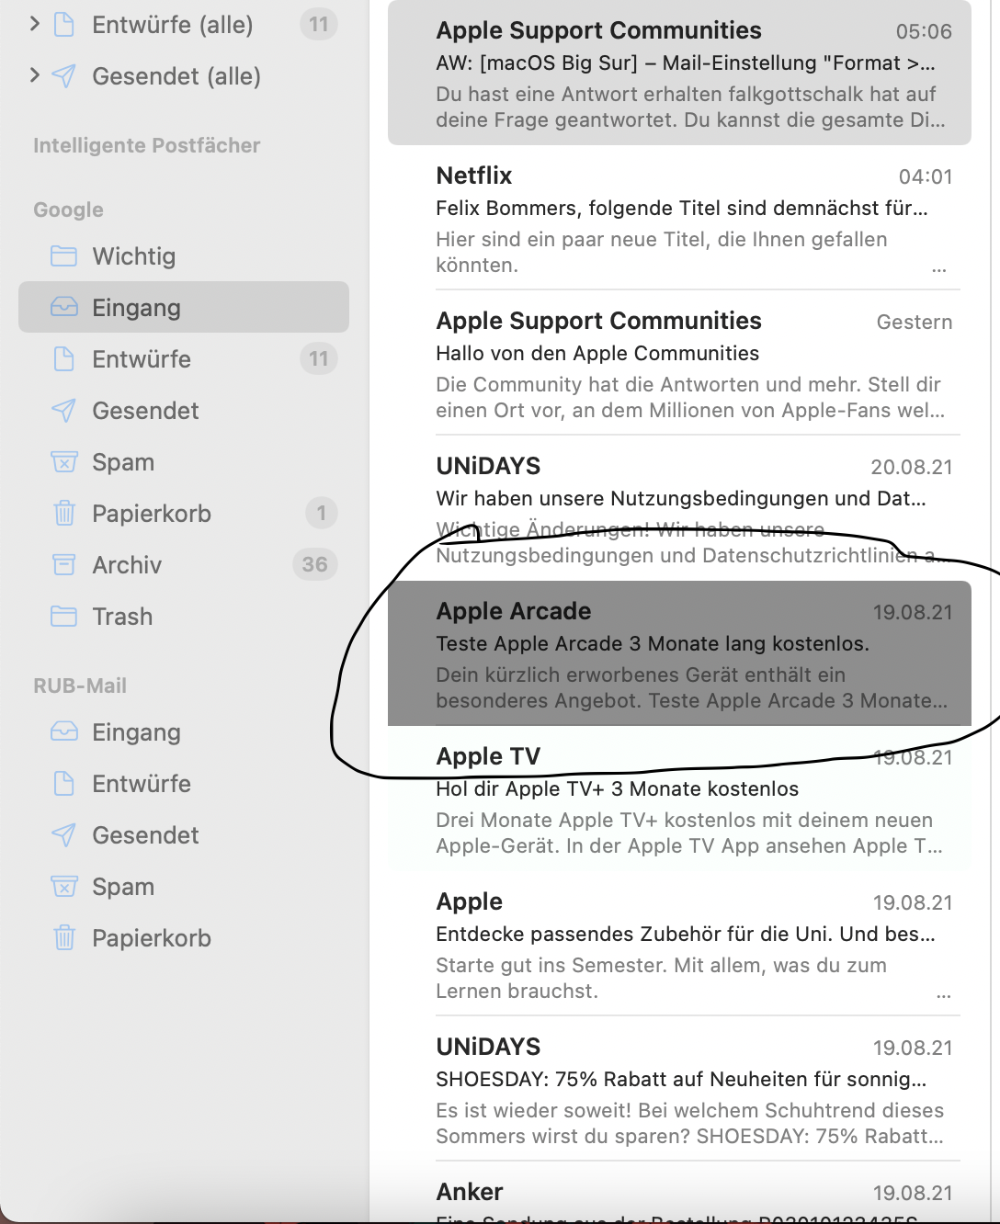The image size is (1000, 1224).
Task: Open the Entwürfe (alle) mailbox
Action: point(184,25)
